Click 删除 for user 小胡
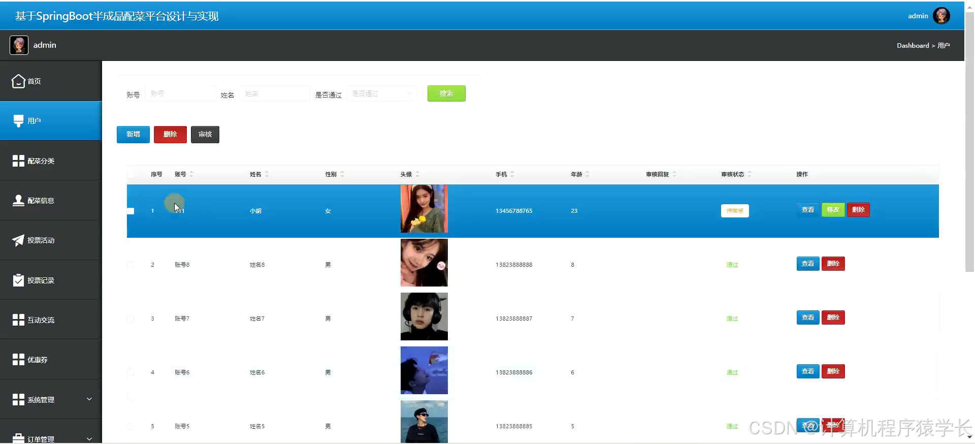975x444 pixels. [x=858, y=210]
